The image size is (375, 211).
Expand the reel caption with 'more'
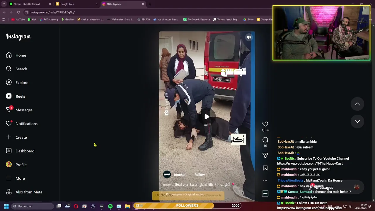coord(167,185)
